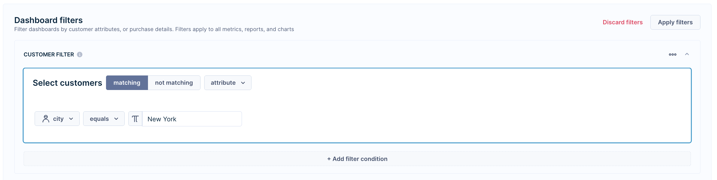
Task: Click the Select customers heading
Action: pos(67,83)
